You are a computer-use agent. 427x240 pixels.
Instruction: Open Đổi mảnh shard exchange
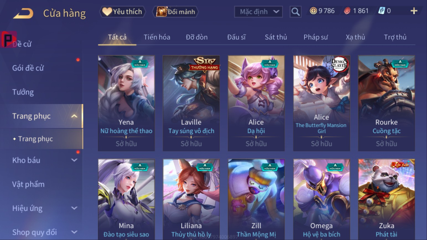[x=175, y=12]
